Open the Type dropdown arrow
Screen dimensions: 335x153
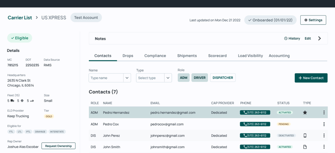click(168, 78)
